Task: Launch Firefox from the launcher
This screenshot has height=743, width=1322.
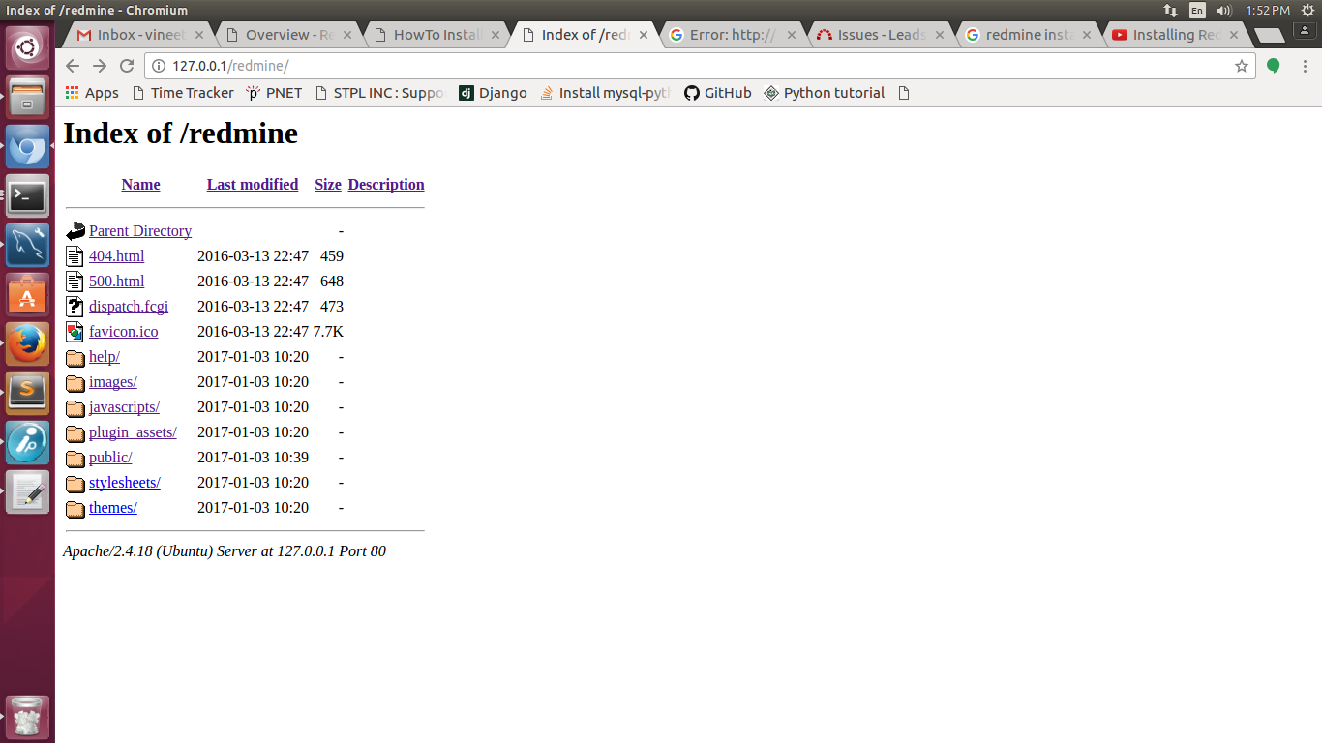Action: pyautogui.click(x=27, y=344)
